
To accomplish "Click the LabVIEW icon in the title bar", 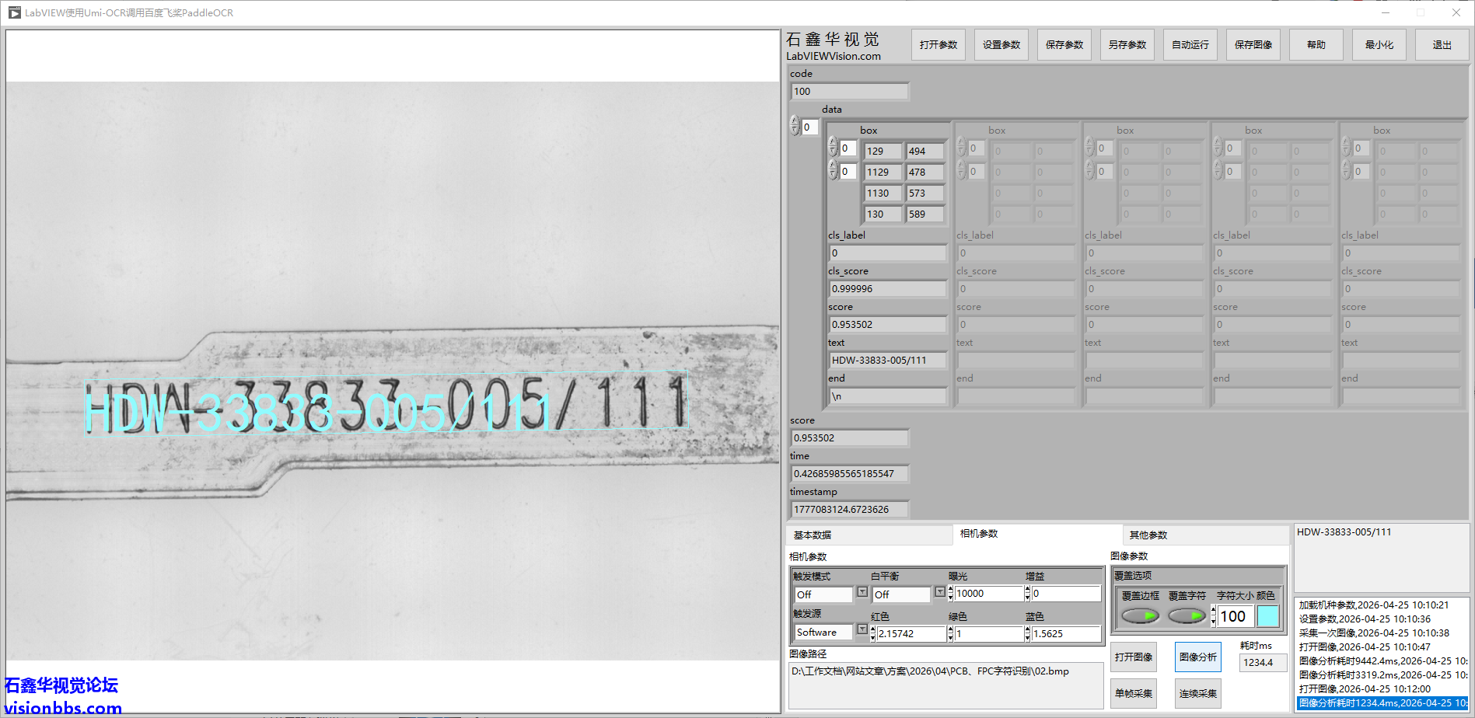I will pyautogui.click(x=14, y=12).
